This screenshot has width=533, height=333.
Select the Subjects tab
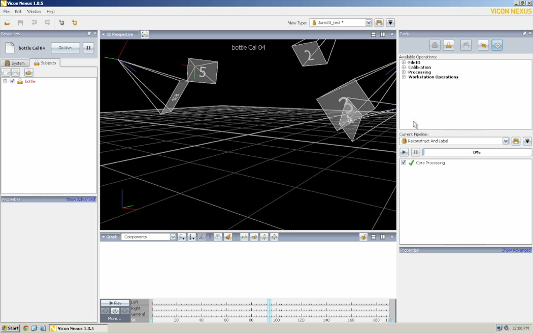45,63
